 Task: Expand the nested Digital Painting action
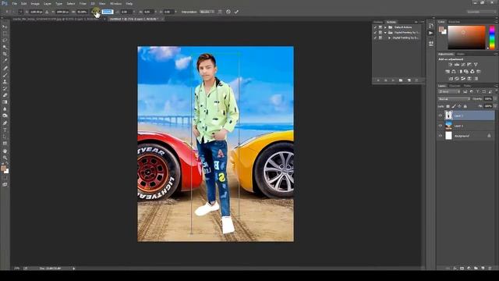[389, 37]
